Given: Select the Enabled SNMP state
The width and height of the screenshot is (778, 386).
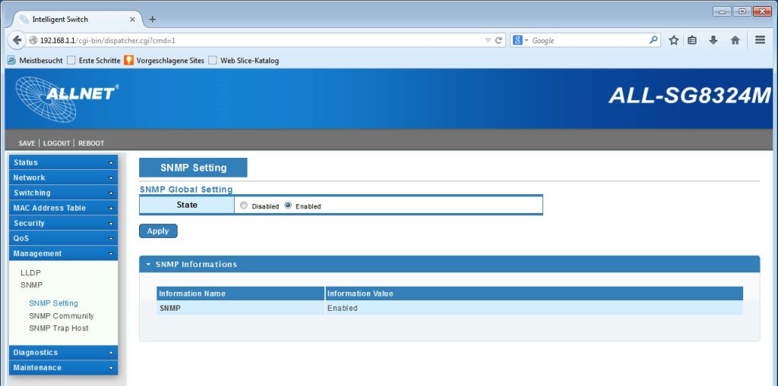Looking at the screenshot, I should [x=288, y=206].
